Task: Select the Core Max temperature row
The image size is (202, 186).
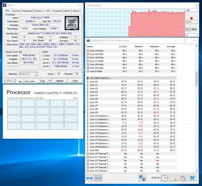Action: point(131,150)
